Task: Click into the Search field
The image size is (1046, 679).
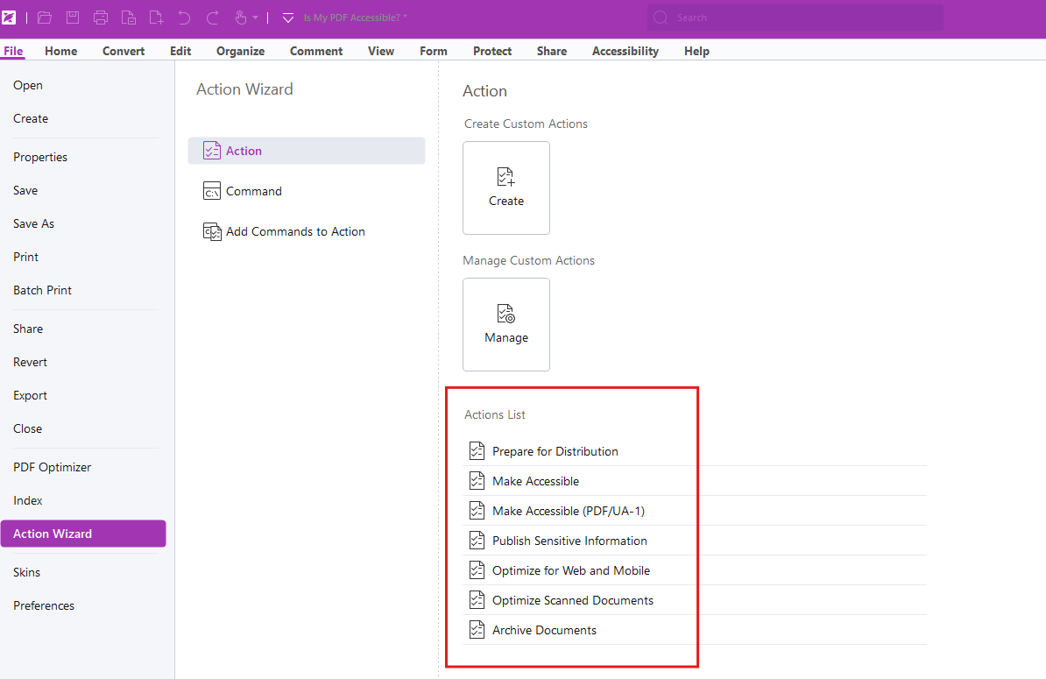Action: [x=795, y=18]
